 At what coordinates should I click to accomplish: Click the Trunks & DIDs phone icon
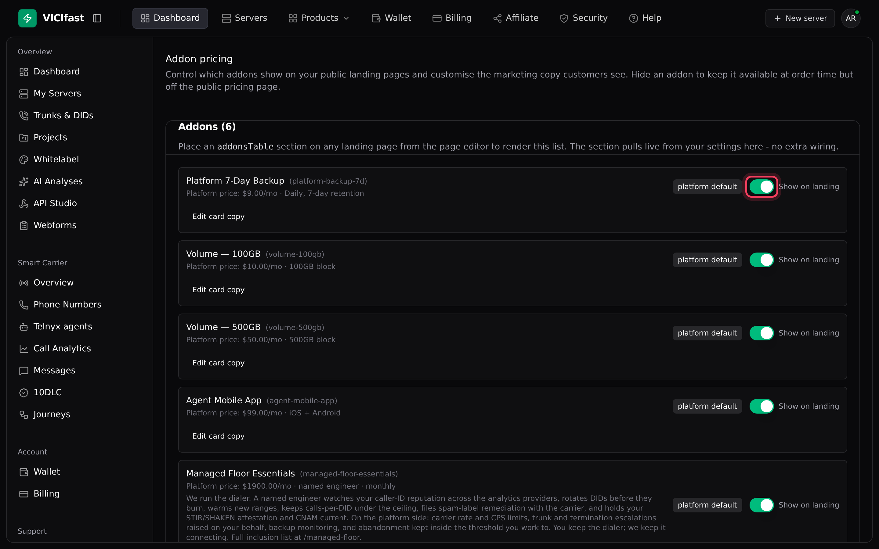(24, 116)
